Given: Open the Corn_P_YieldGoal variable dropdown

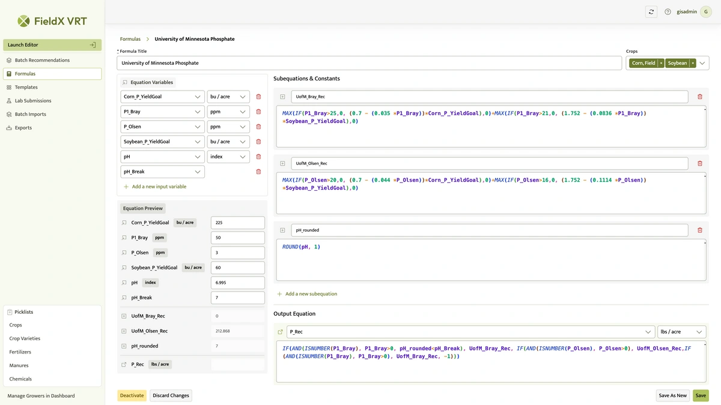Looking at the screenshot, I should tap(162, 97).
